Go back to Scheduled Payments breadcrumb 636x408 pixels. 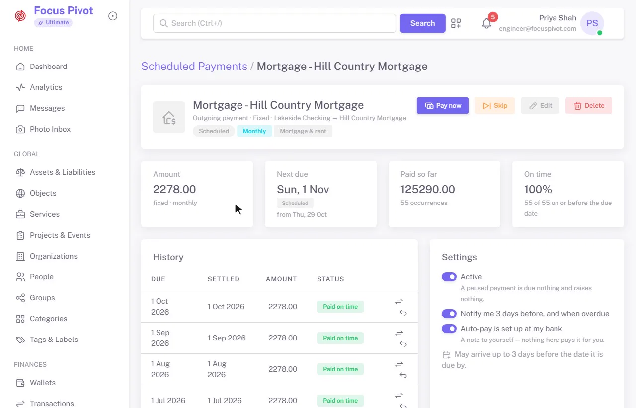[x=194, y=67]
